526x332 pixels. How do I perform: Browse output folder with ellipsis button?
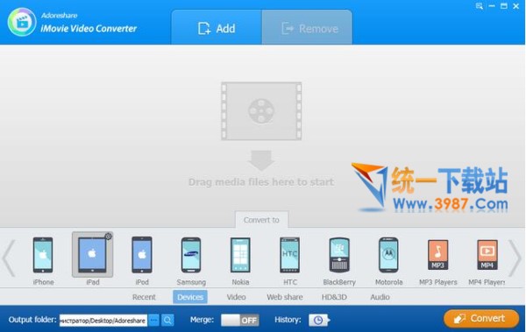[x=153, y=321]
